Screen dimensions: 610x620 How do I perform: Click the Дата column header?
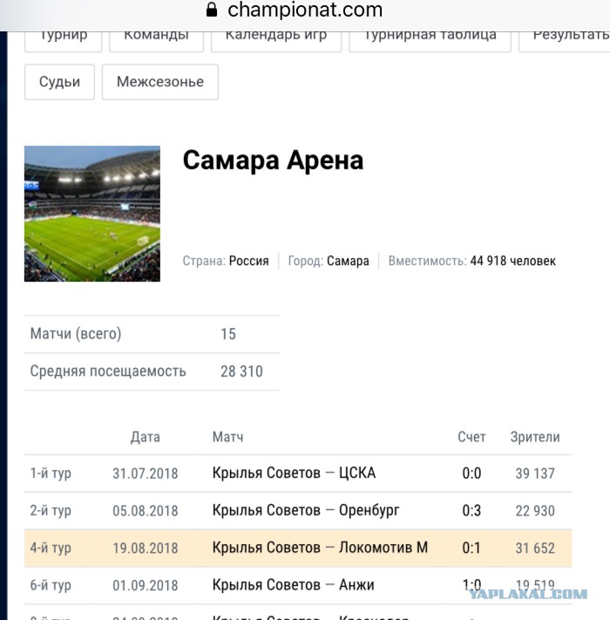146,438
